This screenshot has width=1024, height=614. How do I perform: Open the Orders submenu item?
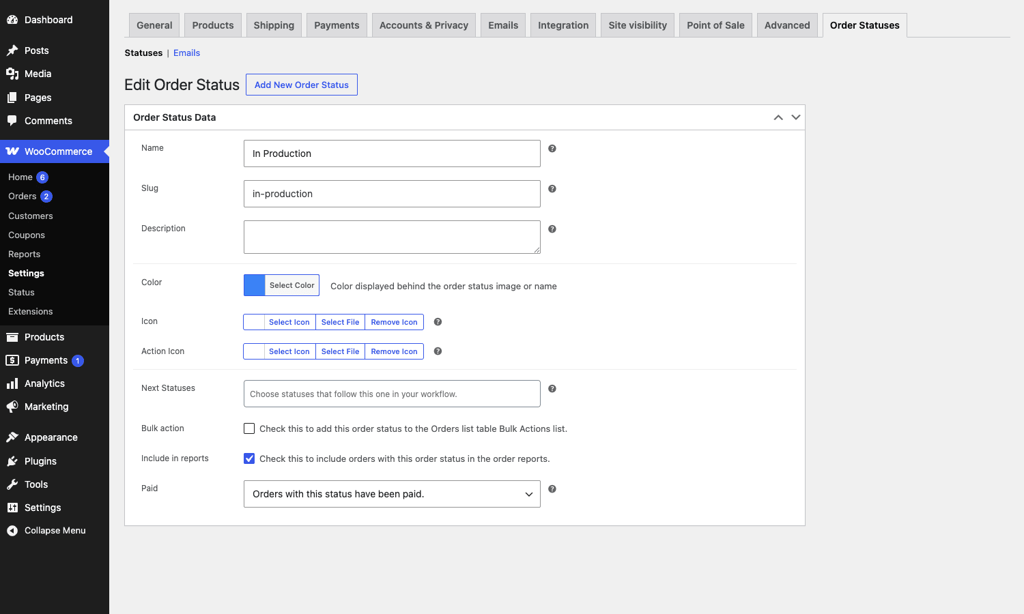23,196
